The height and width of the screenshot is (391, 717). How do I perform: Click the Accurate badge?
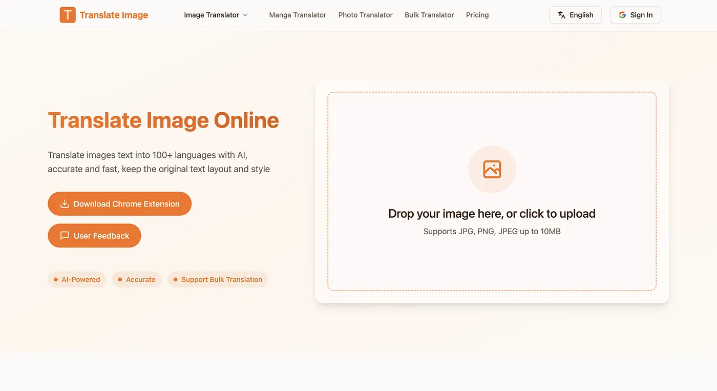point(137,279)
